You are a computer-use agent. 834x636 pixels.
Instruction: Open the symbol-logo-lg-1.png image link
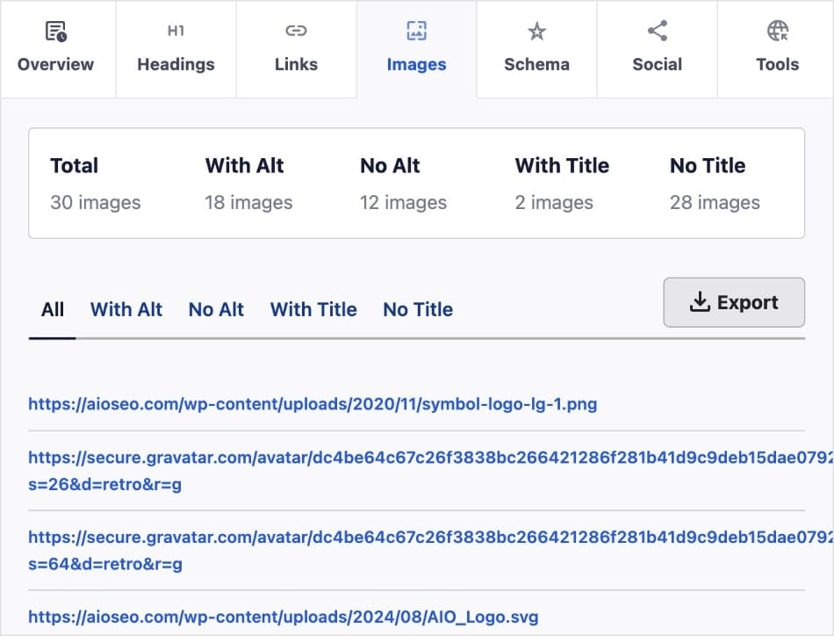pyautogui.click(x=313, y=404)
